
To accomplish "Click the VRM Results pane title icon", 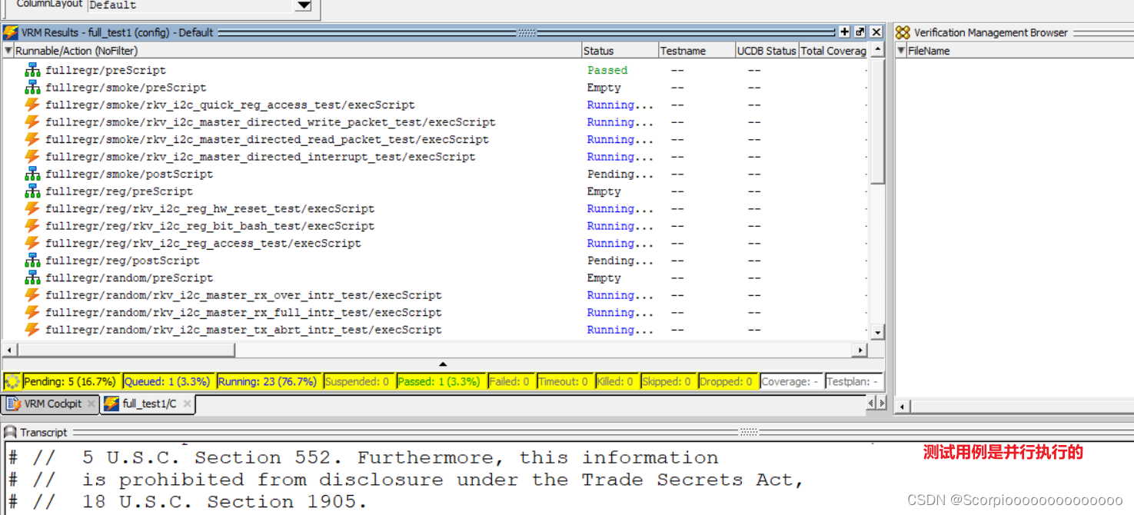I will 10,32.
